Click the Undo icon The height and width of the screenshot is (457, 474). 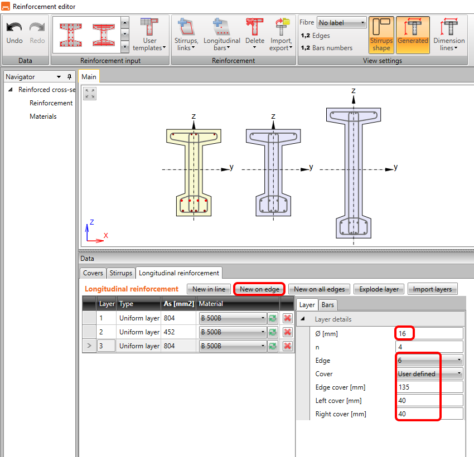point(14,32)
